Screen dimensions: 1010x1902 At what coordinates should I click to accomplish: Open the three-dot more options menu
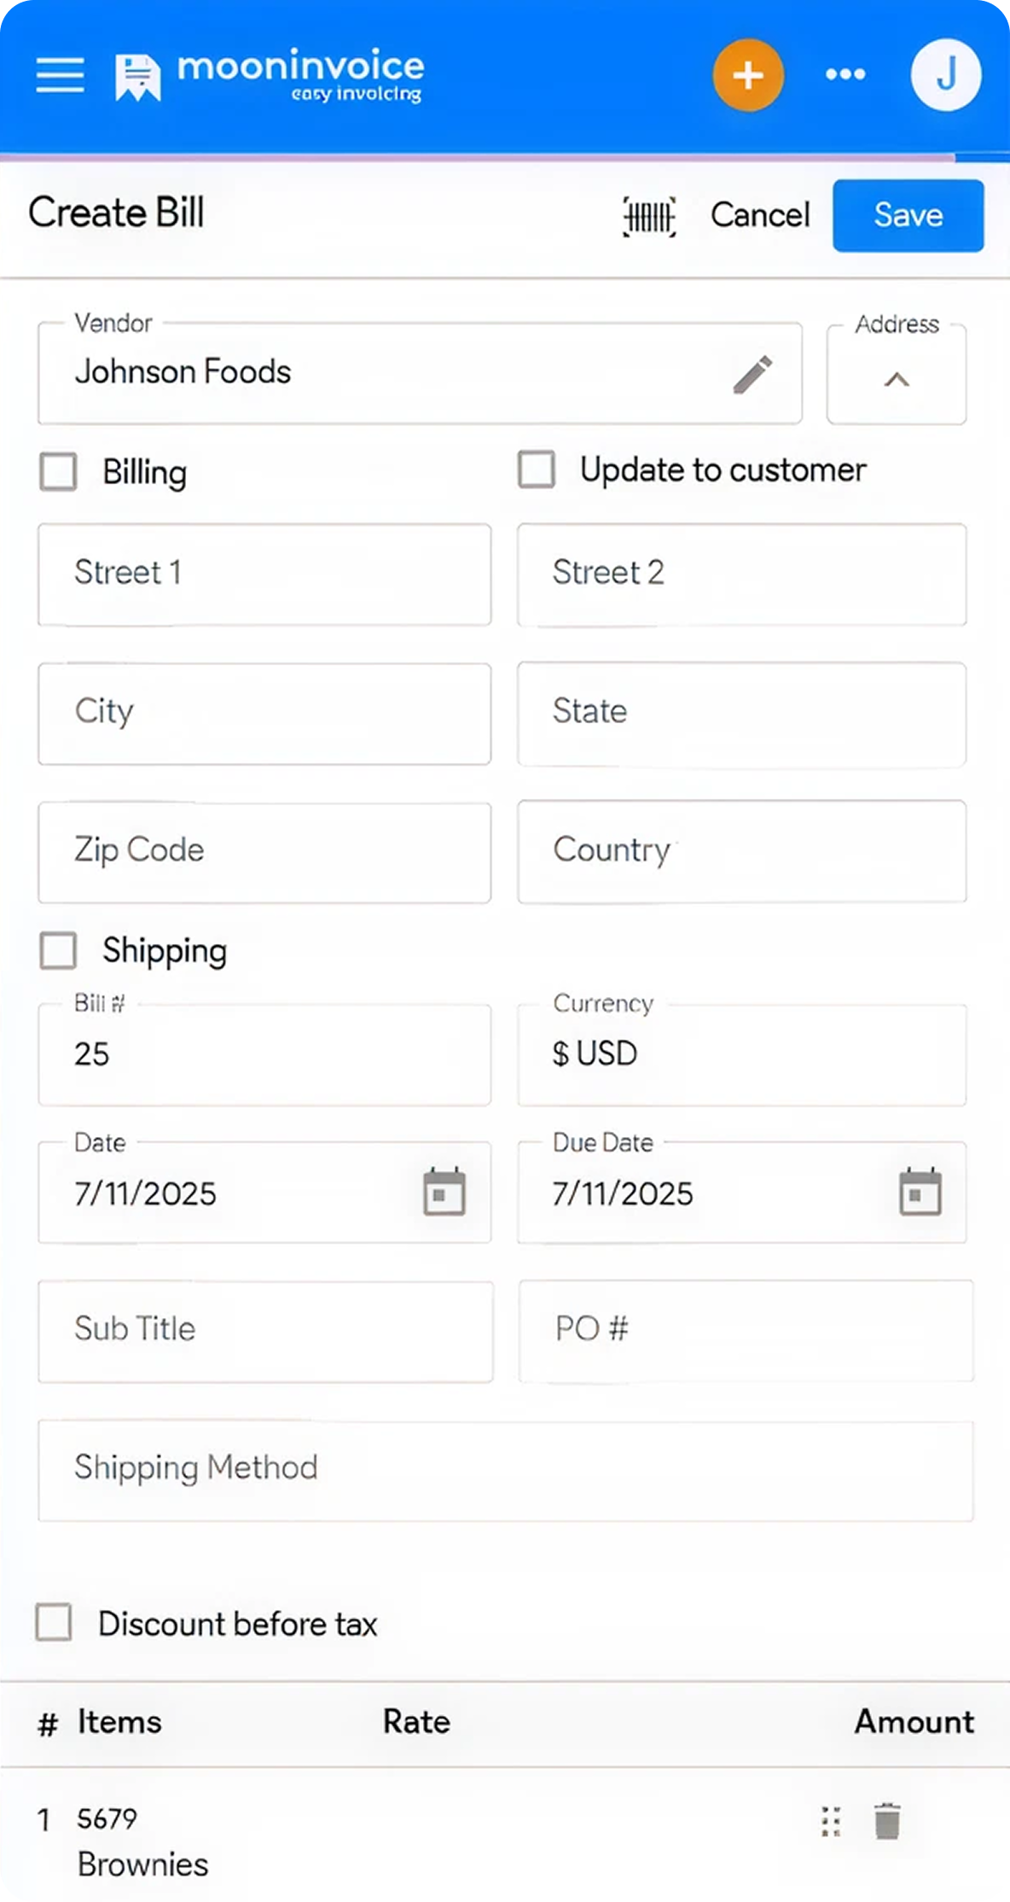(x=845, y=75)
